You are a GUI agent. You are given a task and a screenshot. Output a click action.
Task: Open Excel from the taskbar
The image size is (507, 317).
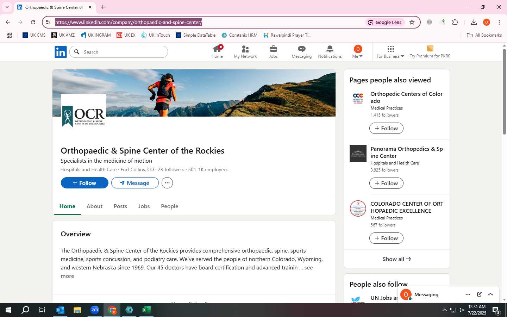point(146,310)
